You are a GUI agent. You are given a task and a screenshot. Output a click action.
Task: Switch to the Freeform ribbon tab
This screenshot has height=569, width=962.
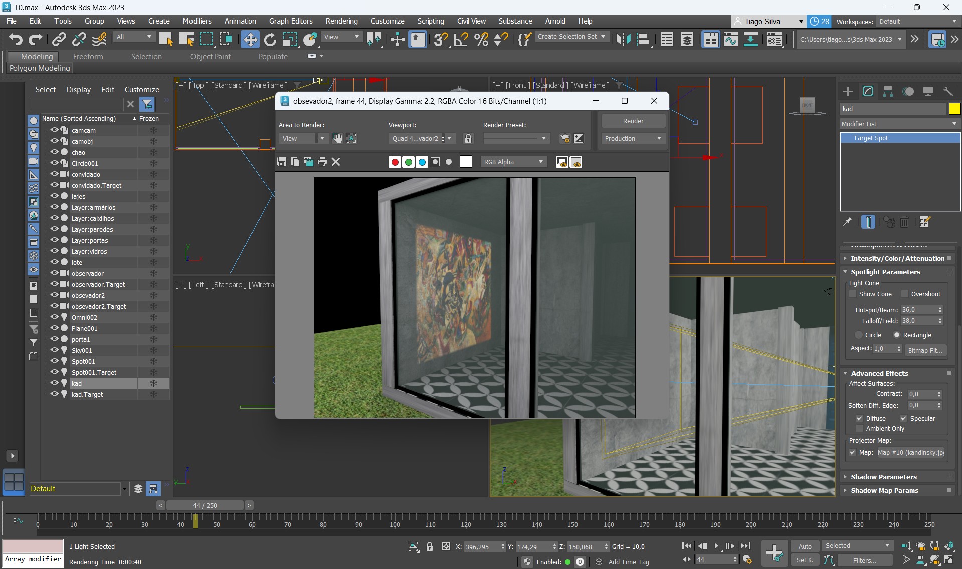pos(88,57)
